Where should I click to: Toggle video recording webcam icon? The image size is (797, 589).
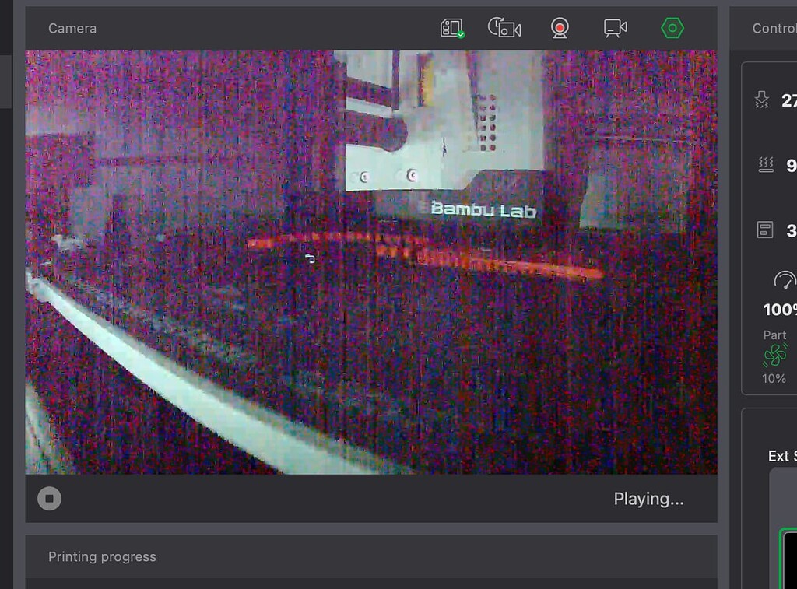[560, 28]
